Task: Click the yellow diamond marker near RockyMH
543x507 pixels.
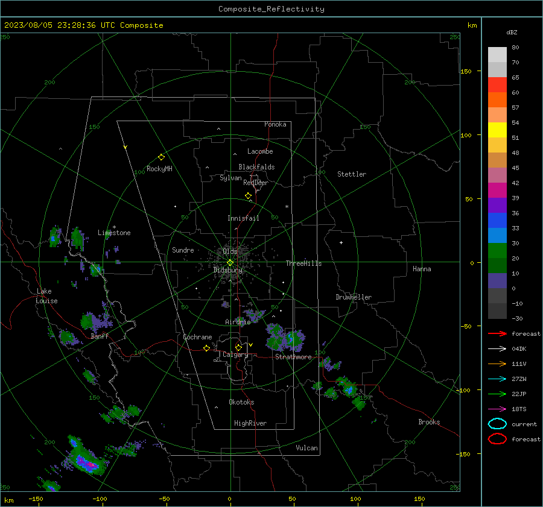Action: pyautogui.click(x=161, y=157)
